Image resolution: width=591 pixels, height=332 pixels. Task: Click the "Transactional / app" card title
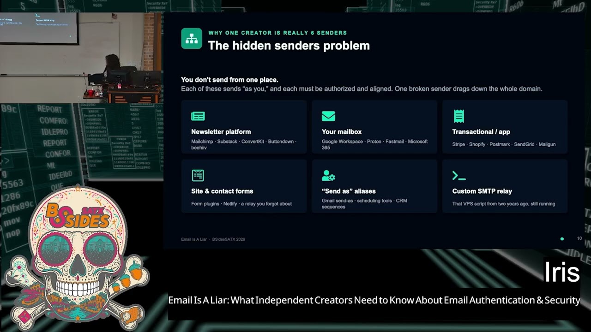pos(481,132)
